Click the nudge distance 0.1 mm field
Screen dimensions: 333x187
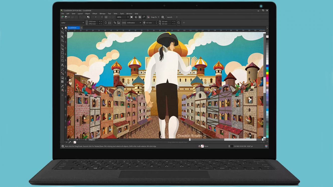pos(150,23)
